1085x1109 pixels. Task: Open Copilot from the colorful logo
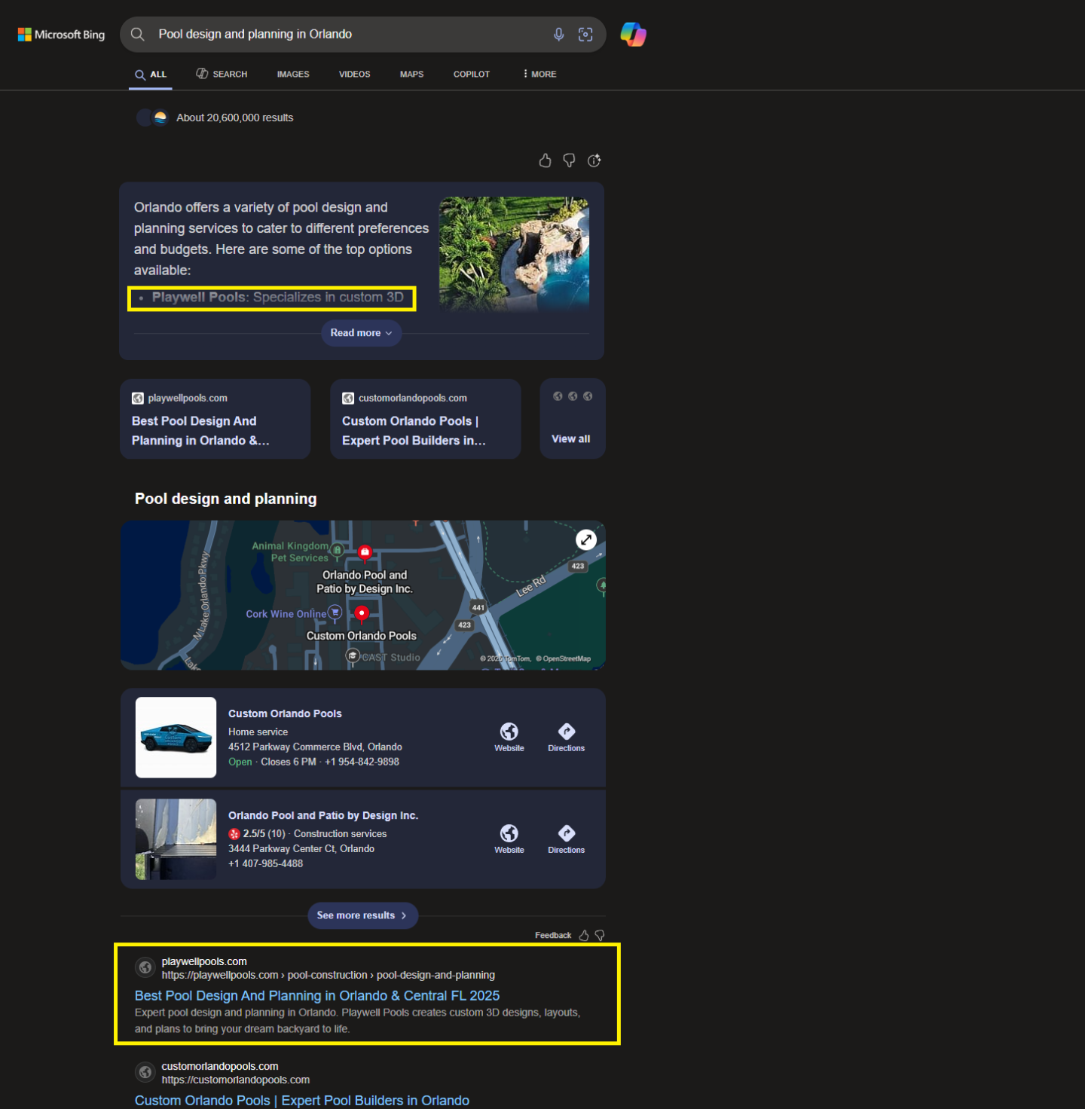pyautogui.click(x=633, y=35)
